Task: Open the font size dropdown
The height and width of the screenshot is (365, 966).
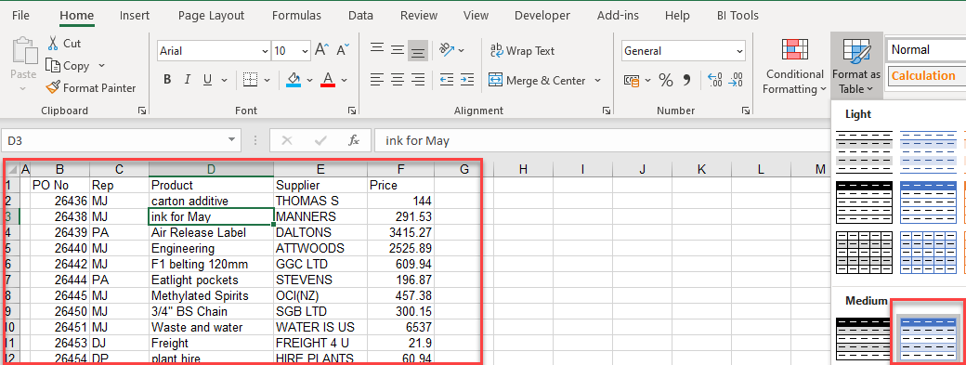Action: pyautogui.click(x=305, y=51)
